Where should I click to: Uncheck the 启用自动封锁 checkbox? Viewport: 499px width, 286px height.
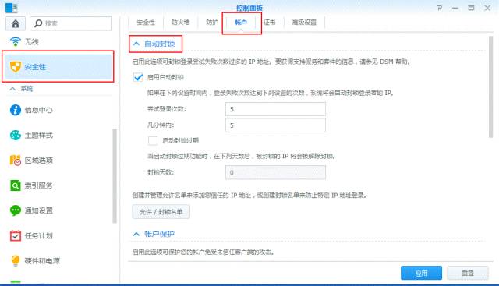139,77
